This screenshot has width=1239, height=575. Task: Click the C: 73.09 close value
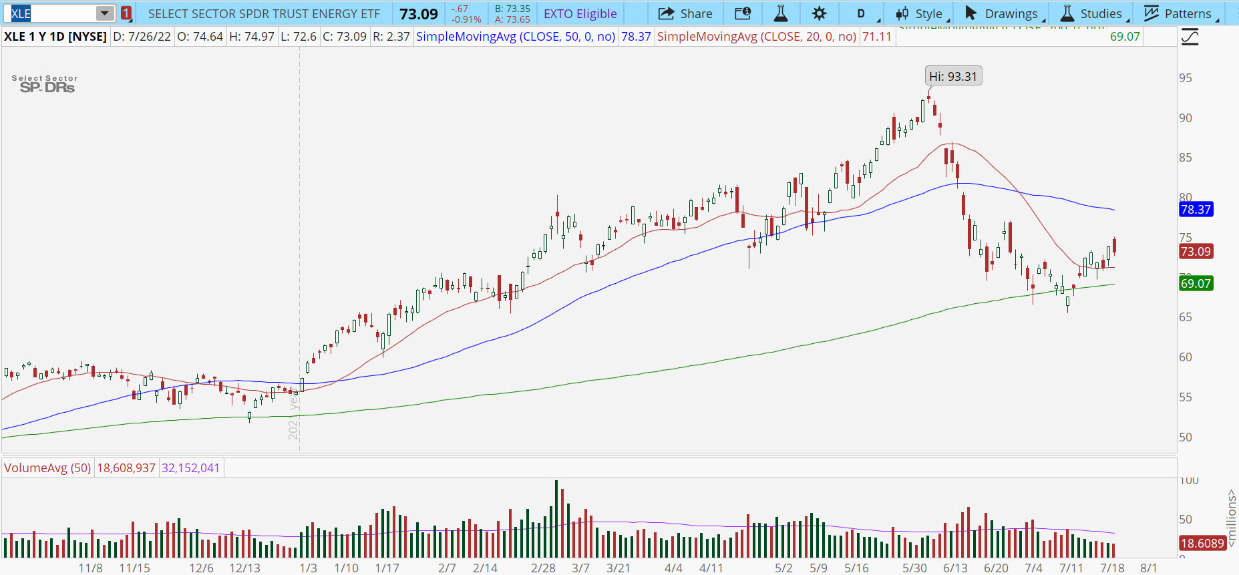click(x=345, y=36)
